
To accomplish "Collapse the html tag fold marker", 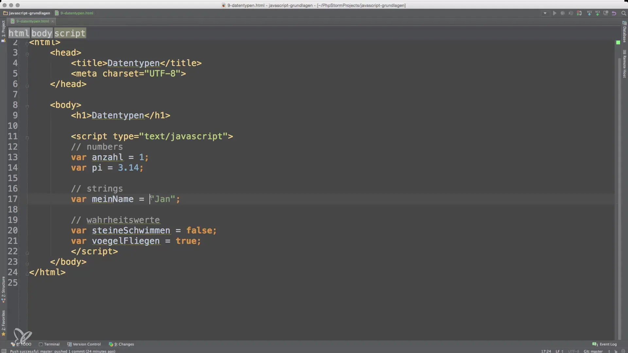I will point(27,43).
